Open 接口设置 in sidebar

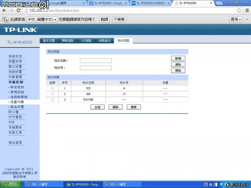click(x=15, y=67)
